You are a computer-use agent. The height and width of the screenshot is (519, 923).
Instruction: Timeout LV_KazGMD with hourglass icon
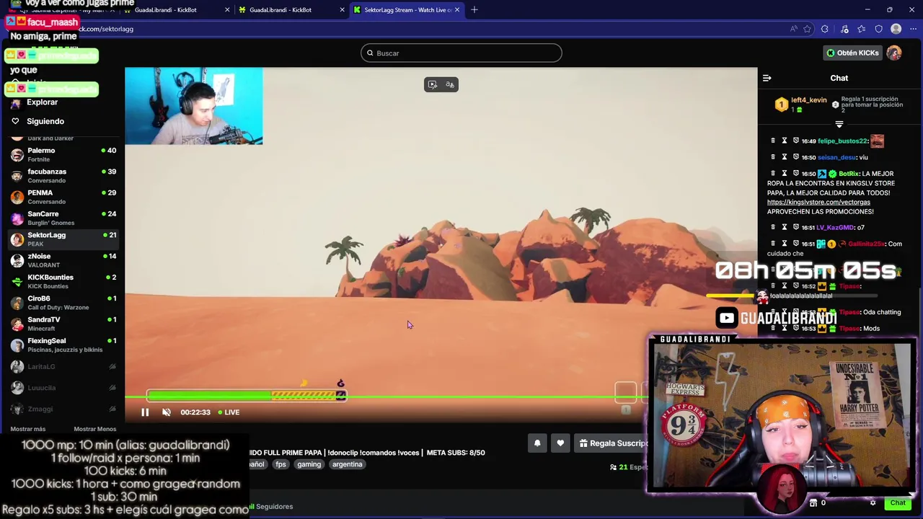tap(785, 228)
